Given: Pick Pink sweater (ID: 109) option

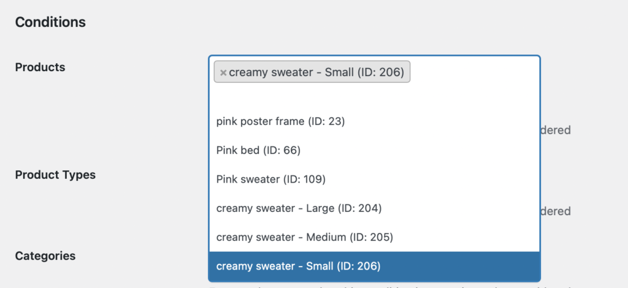Looking at the screenshot, I should point(270,180).
